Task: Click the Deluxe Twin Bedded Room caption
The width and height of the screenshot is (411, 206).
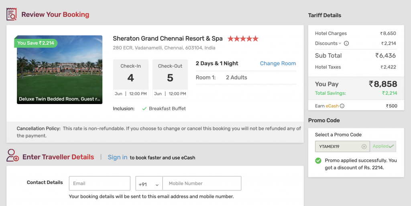Action: click(x=59, y=99)
